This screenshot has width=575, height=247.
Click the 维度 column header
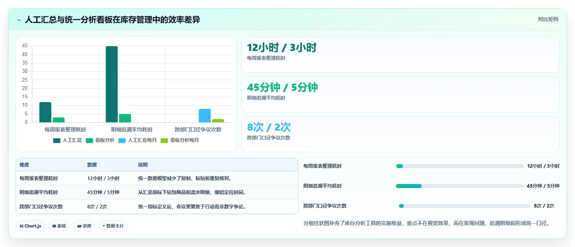24,165
